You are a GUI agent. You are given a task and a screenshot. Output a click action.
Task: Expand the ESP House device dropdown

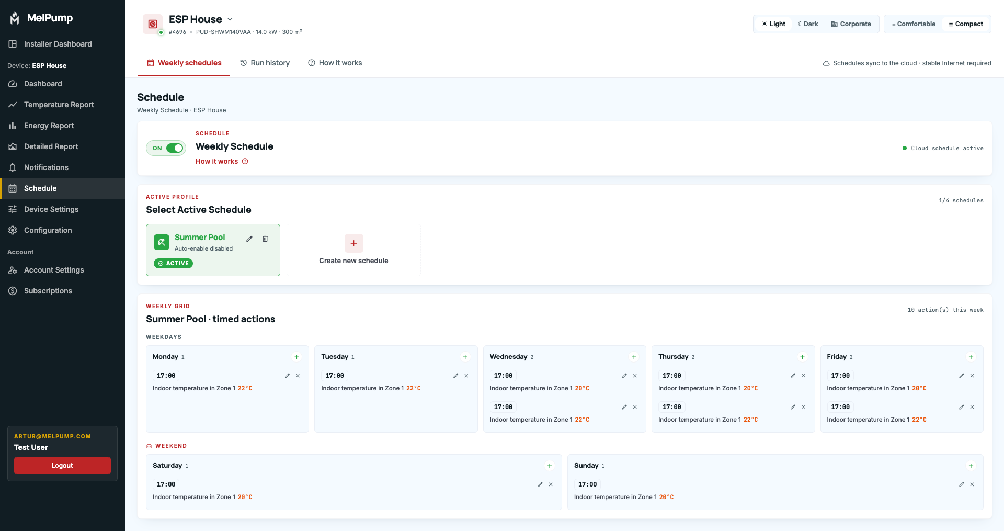click(x=230, y=19)
